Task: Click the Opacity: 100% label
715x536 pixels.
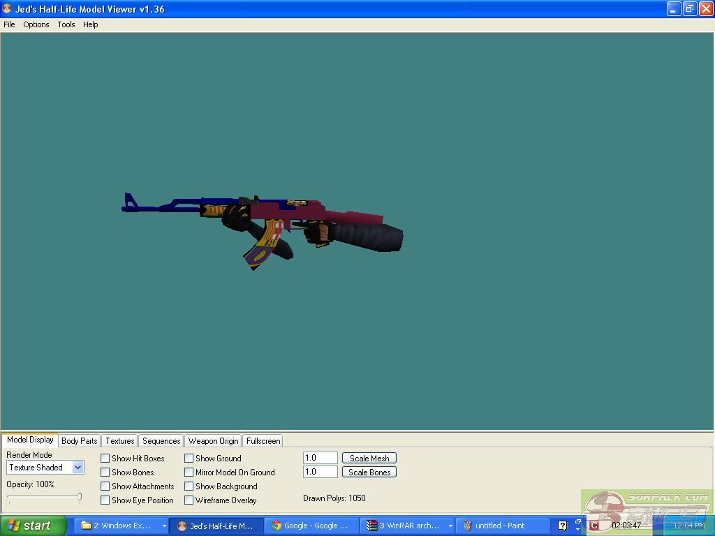Action: click(30, 484)
